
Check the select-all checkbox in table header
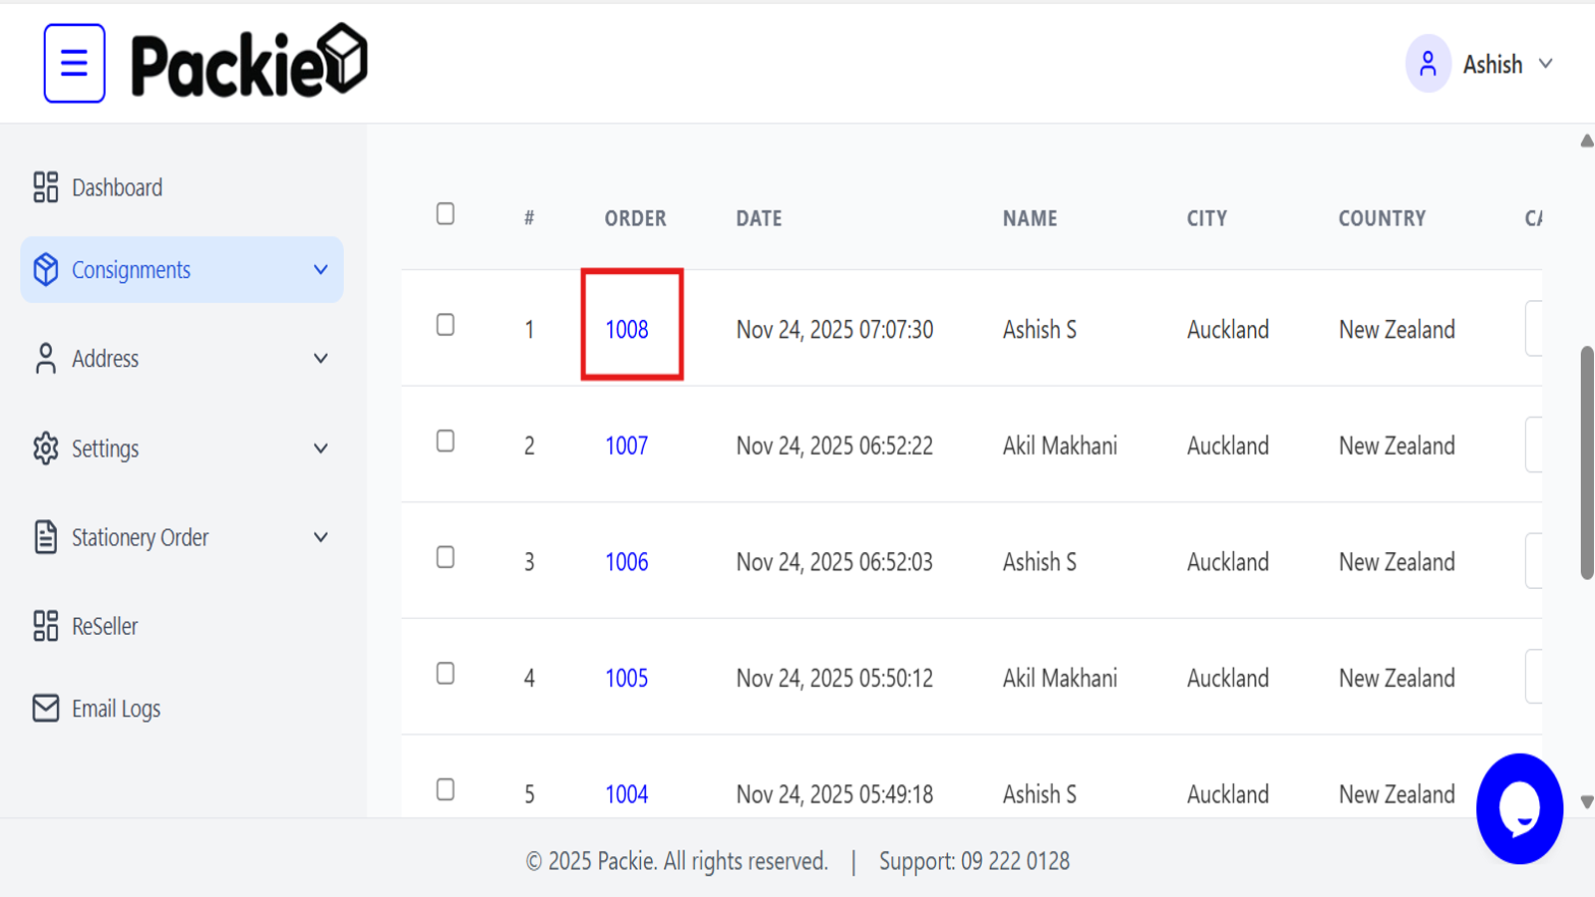pos(446,213)
